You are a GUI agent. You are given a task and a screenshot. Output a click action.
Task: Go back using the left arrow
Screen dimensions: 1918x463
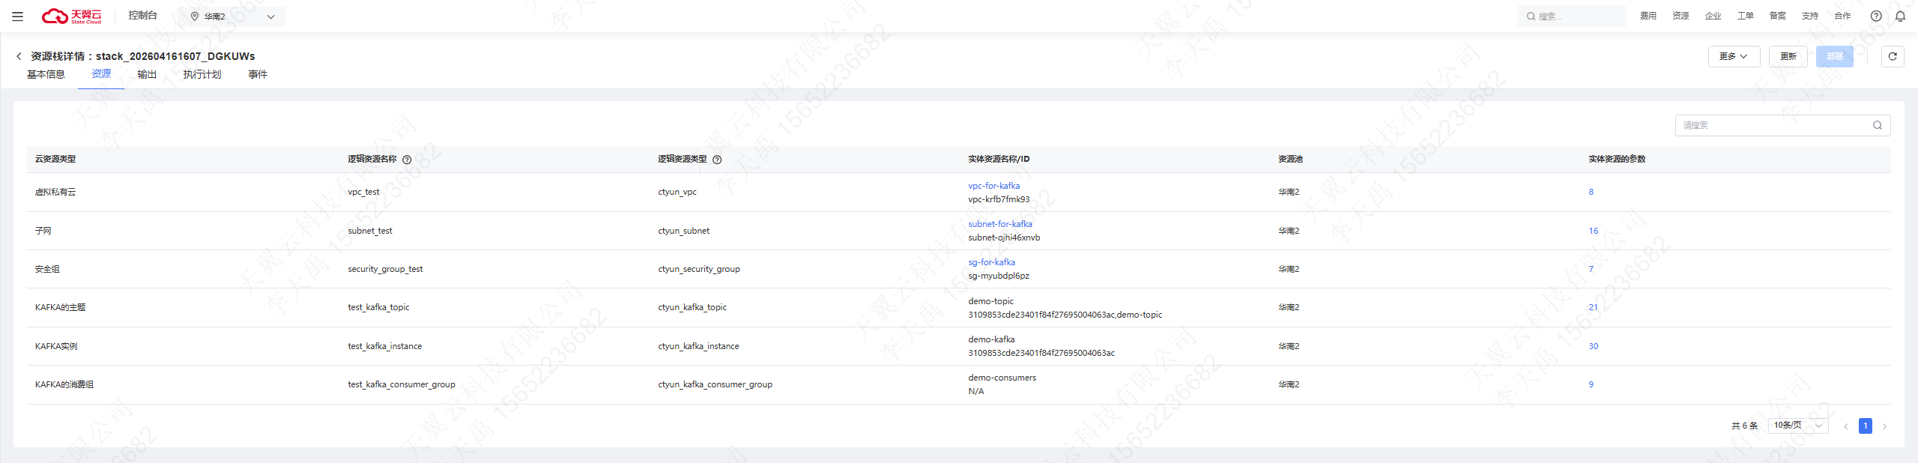coord(19,56)
